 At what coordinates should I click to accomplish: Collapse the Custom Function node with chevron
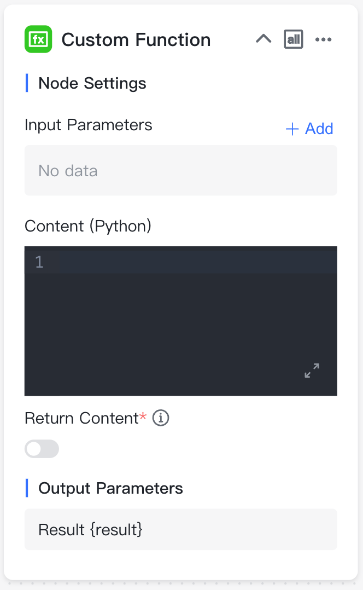pyautogui.click(x=264, y=39)
